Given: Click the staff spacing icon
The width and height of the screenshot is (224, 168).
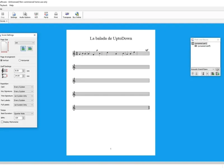Looking at the screenshot, I should tap(4, 76).
